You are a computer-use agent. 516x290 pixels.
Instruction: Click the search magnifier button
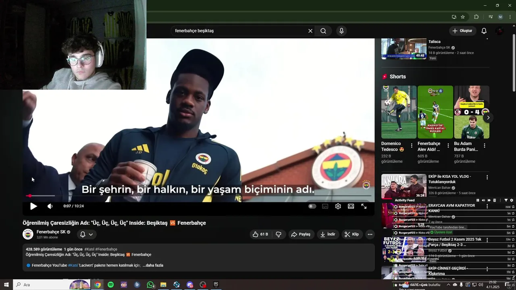pyautogui.click(x=323, y=31)
